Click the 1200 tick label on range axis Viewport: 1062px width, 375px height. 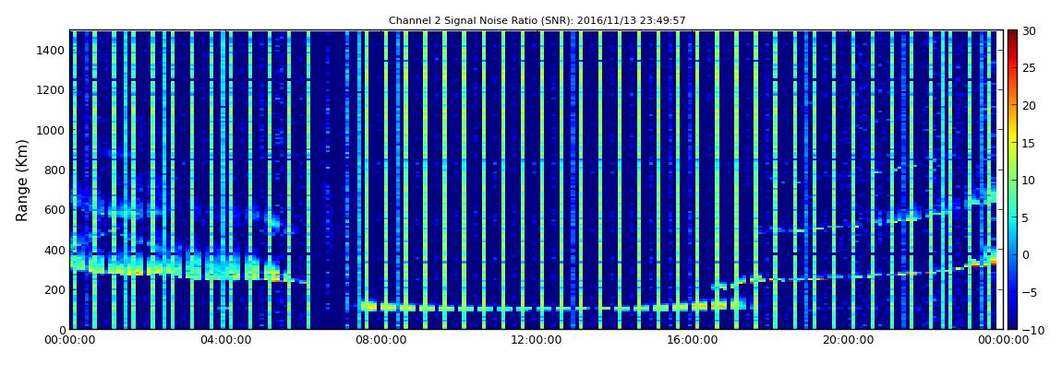[x=52, y=90]
